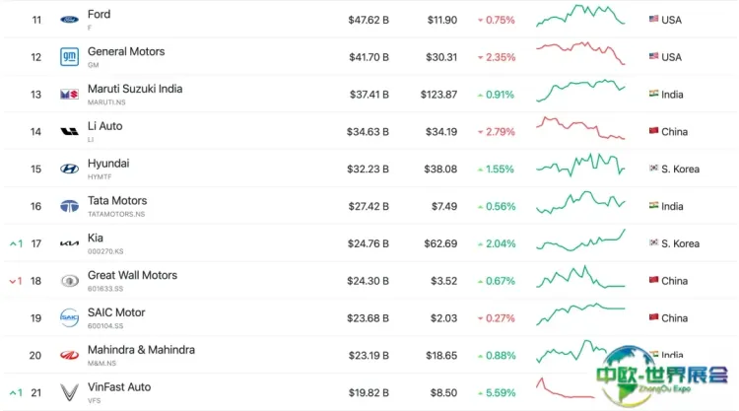Click the Ford logo icon
739x411 pixels.
click(69, 20)
